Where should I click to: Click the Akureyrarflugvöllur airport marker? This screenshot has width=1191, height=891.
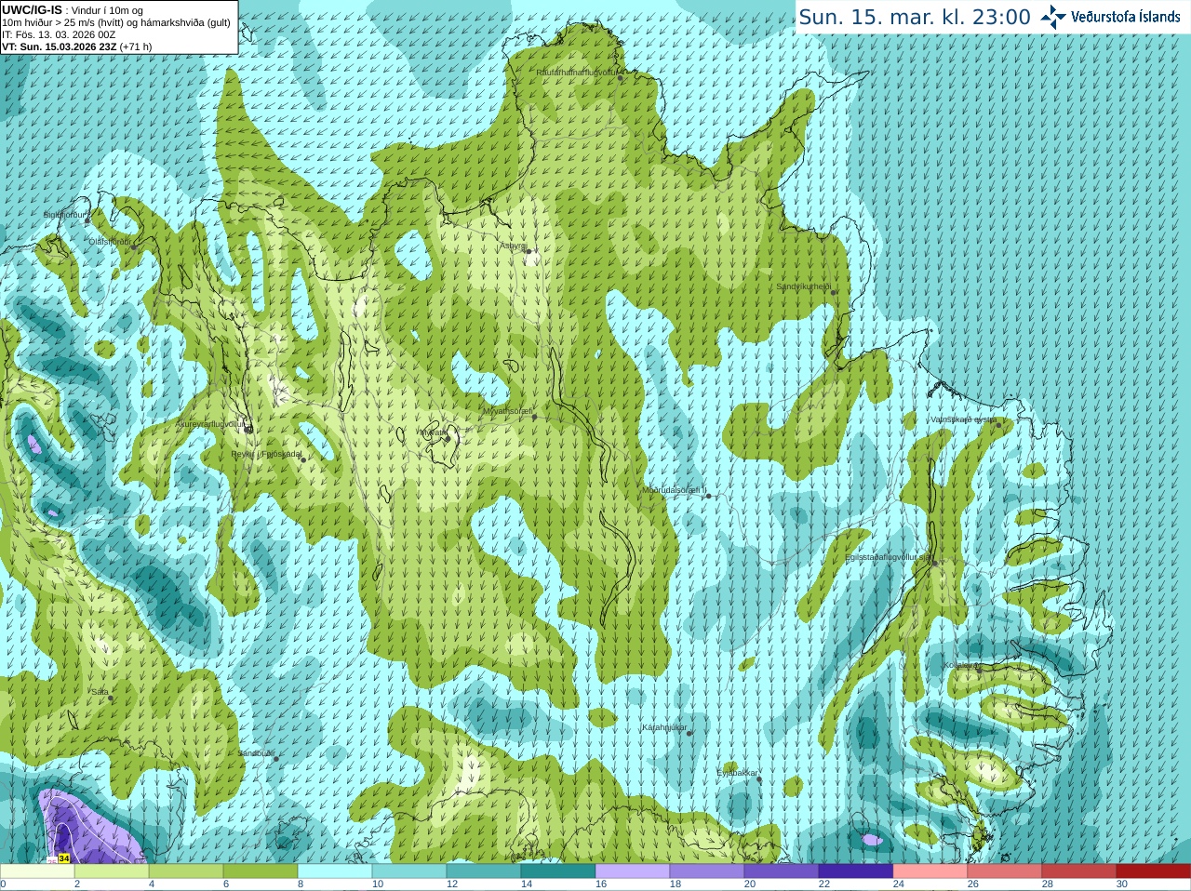click(x=248, y=429)
